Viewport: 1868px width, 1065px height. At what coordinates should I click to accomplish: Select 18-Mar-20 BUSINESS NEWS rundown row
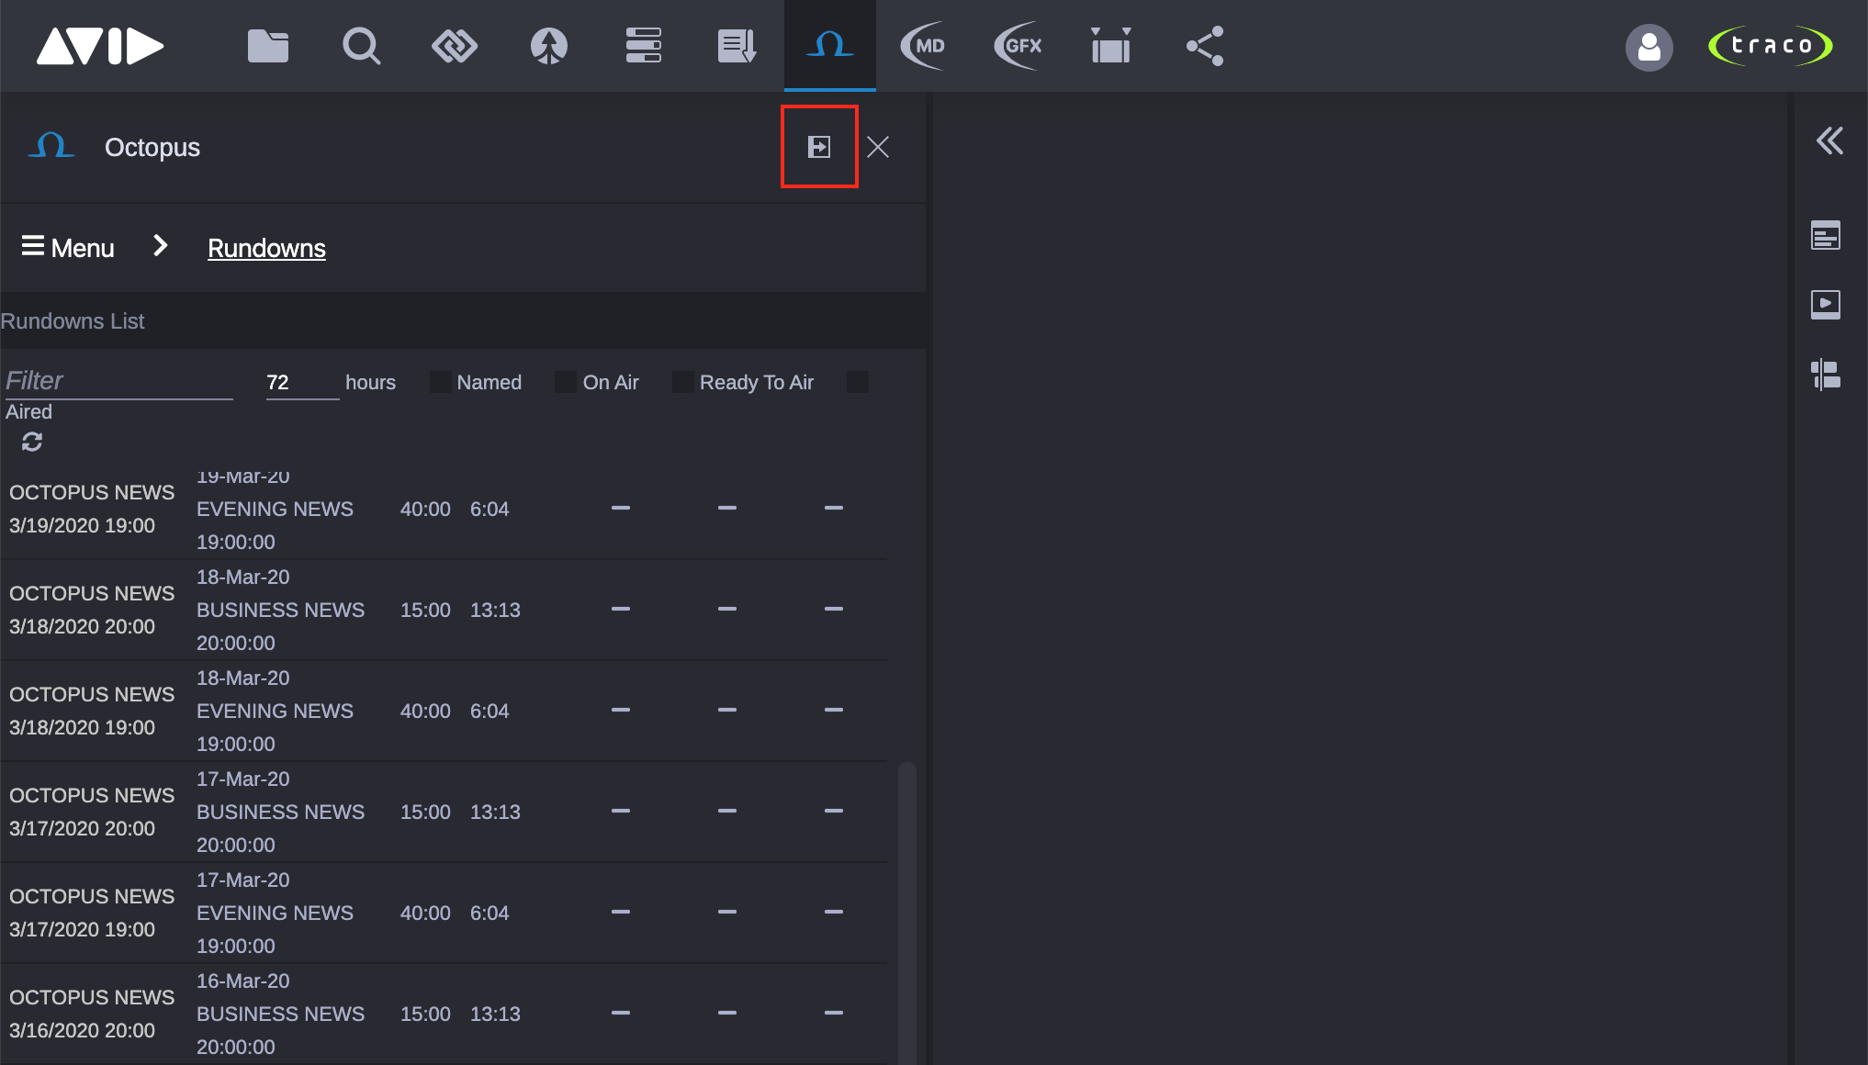click(280, 610)
